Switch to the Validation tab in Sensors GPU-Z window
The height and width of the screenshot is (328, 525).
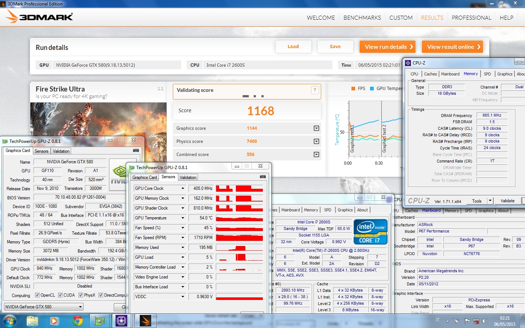coord(188,177)
